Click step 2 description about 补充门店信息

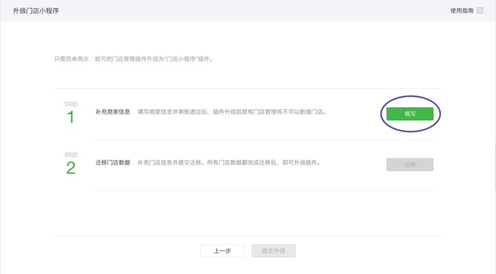coord(229,162)
